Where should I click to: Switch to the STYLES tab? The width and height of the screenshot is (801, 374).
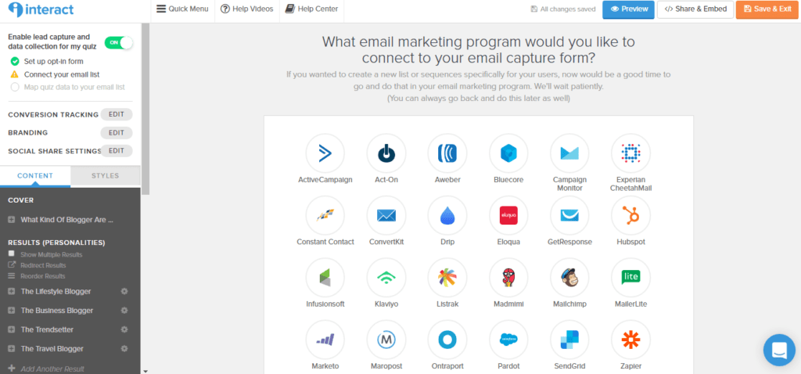click(x=106, y=176)
